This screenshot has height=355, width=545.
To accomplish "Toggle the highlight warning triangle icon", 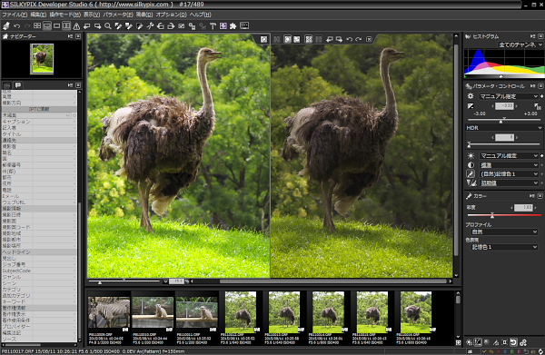I will click(76, 26).
